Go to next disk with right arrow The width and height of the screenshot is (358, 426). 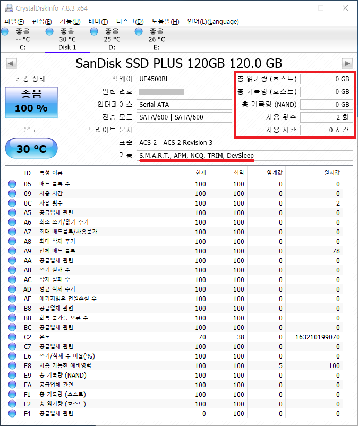click(x=347, y=64)
